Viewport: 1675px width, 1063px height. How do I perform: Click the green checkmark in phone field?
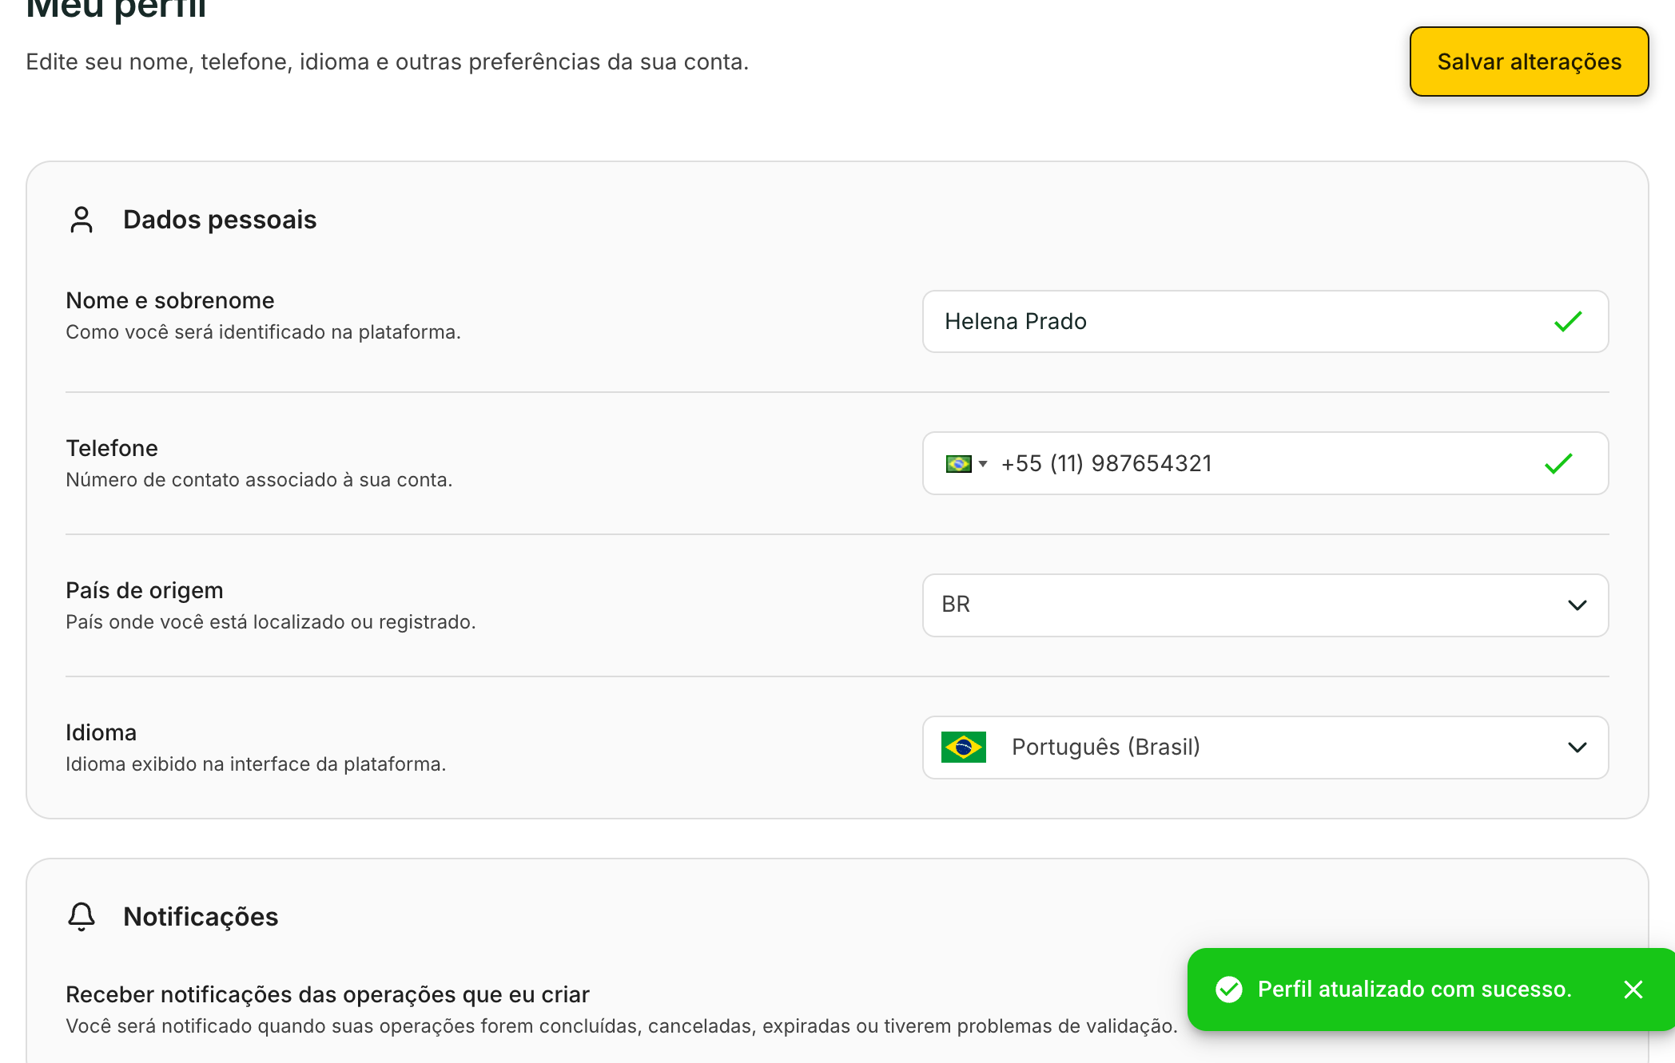pyautogui.click(x=1558, y=463)
